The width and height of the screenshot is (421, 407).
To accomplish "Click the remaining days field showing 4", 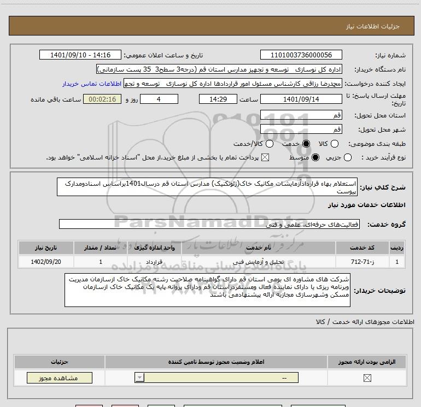I will coord(159,99).
